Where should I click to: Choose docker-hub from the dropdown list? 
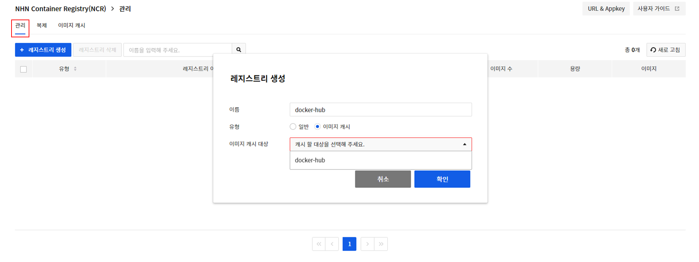(381, 160)
